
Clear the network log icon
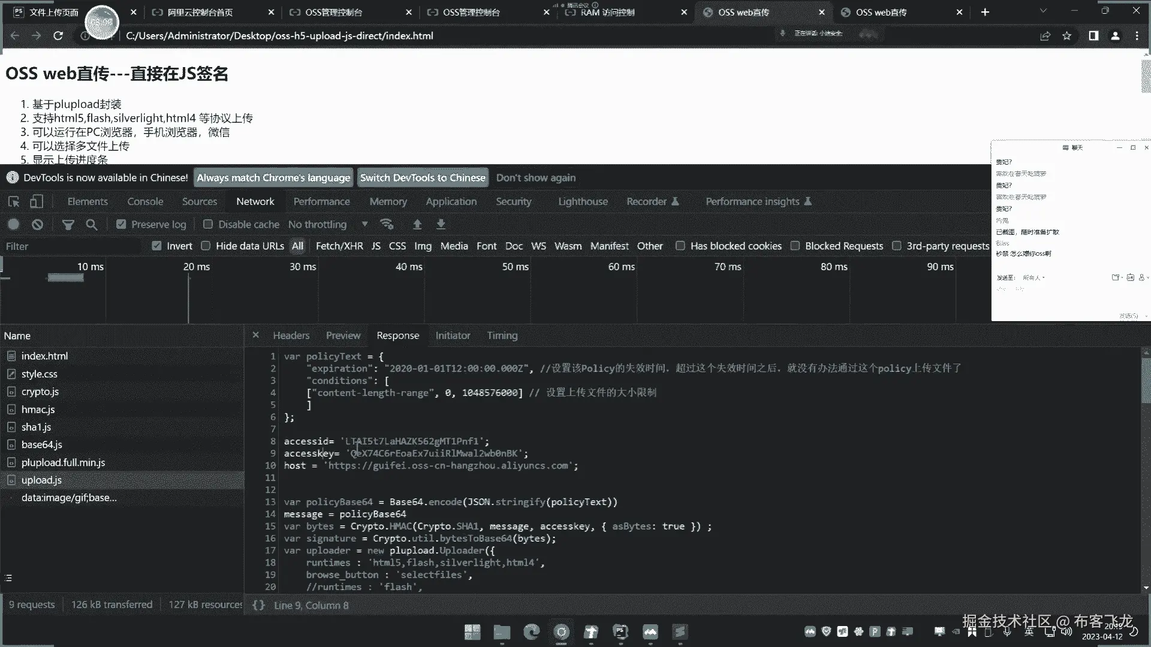coord(37,224)
